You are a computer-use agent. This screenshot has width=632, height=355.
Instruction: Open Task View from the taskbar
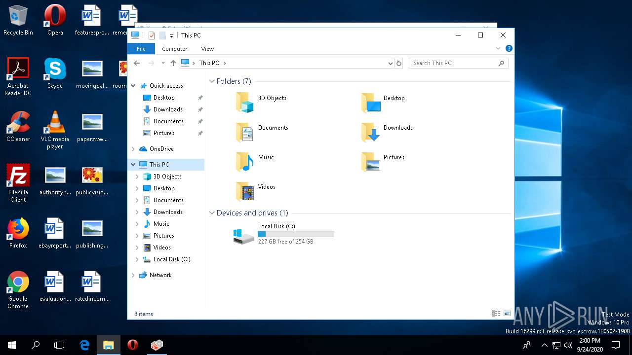tap(59, 345)
